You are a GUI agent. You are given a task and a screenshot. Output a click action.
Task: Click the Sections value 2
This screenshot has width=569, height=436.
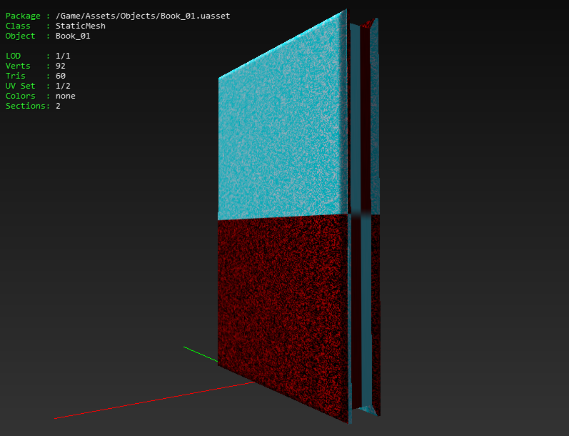[x=58, y=106]
